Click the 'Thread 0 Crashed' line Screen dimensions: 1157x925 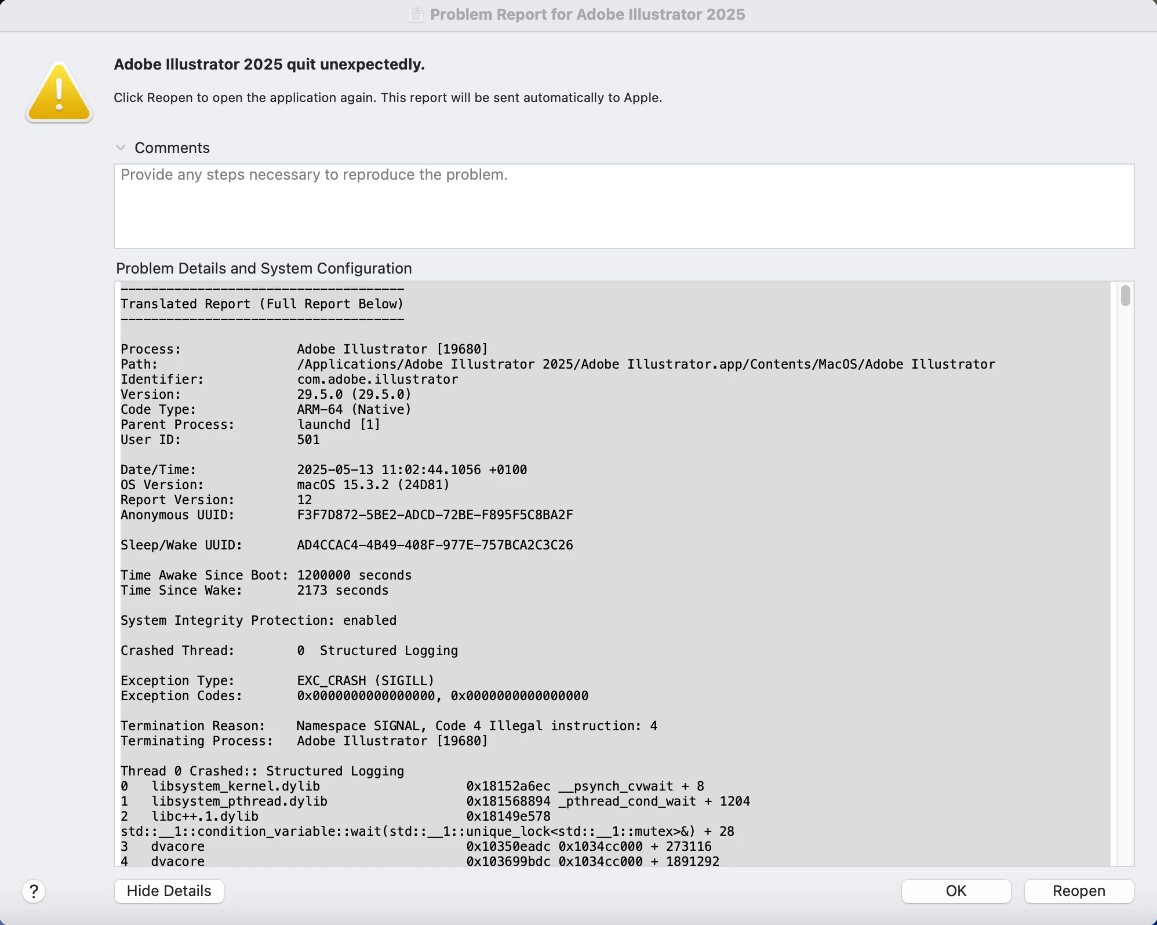[x=262, y=771]
